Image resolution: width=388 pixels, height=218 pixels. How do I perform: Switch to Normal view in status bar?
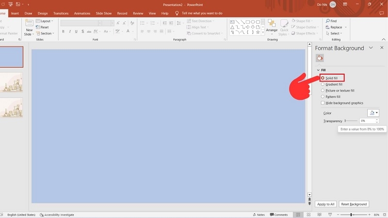coord(298,215)
